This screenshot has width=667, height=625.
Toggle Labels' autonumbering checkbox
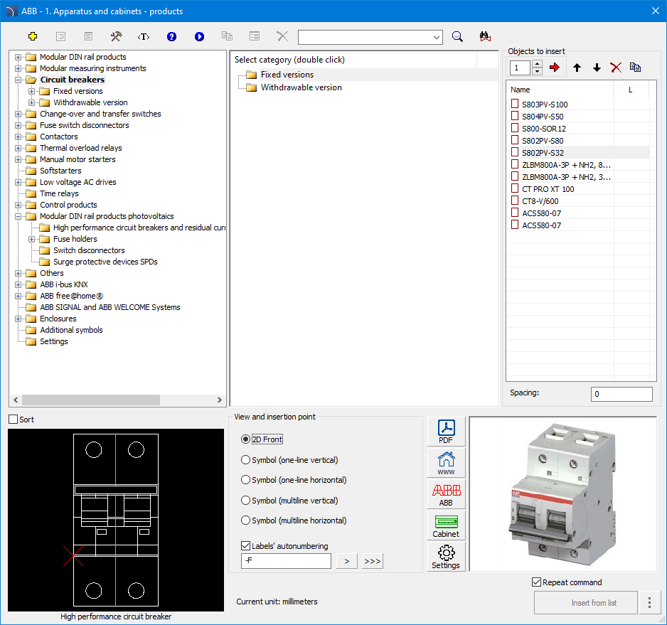[245, 546]
